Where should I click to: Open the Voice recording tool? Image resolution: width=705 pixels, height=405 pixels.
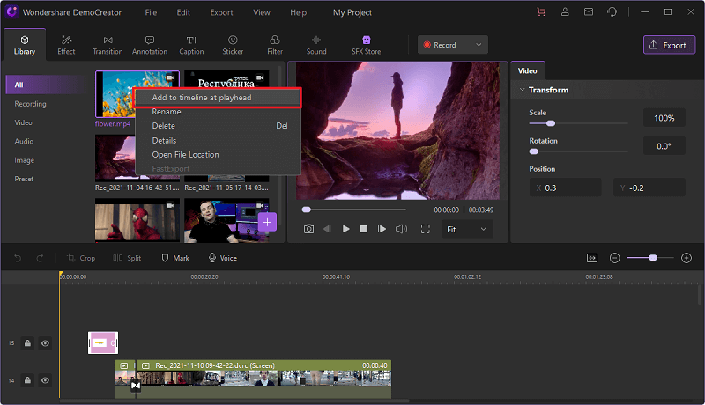[223, 258]
